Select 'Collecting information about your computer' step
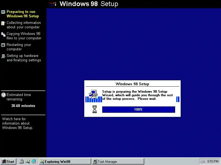Screen dimensions: 221x165 (24, 25)
